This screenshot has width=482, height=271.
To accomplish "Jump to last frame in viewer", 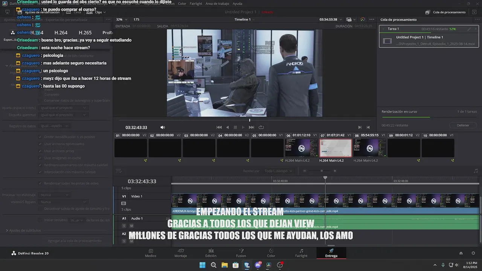I will click(x=252, y=127).
